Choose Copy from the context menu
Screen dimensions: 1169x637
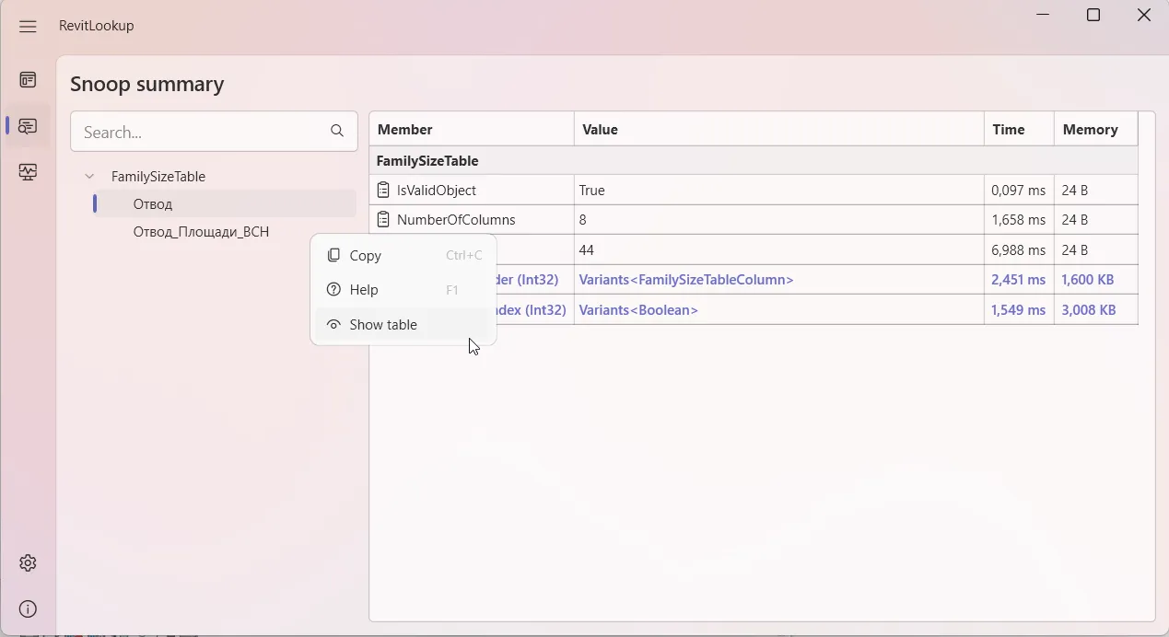[x=403, y=255]
